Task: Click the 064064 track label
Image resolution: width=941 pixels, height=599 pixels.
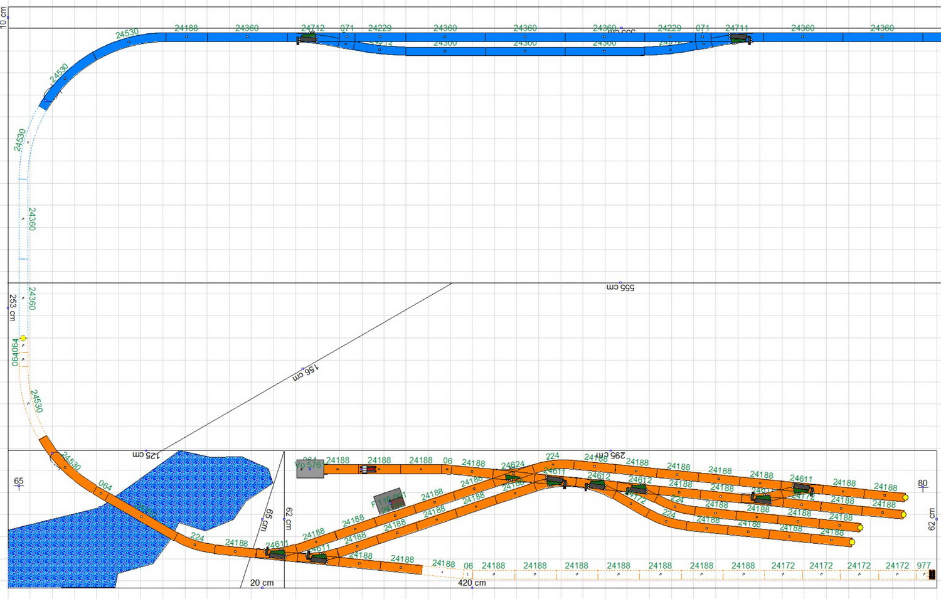Action: (15, 353)
